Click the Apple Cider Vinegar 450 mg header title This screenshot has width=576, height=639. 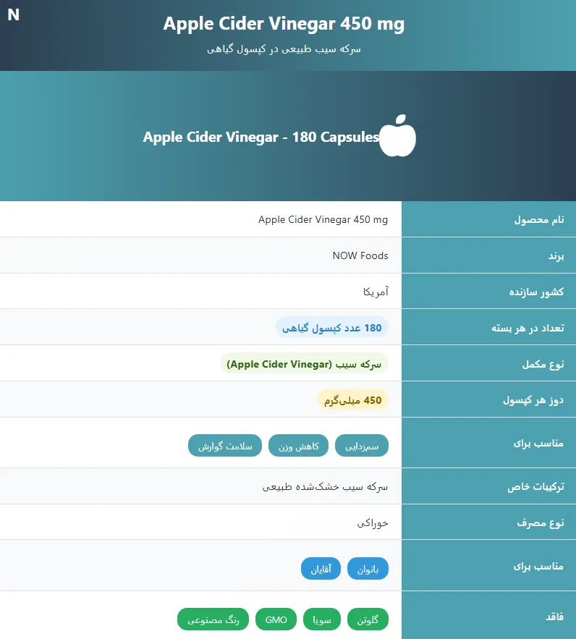pos(284,24)
